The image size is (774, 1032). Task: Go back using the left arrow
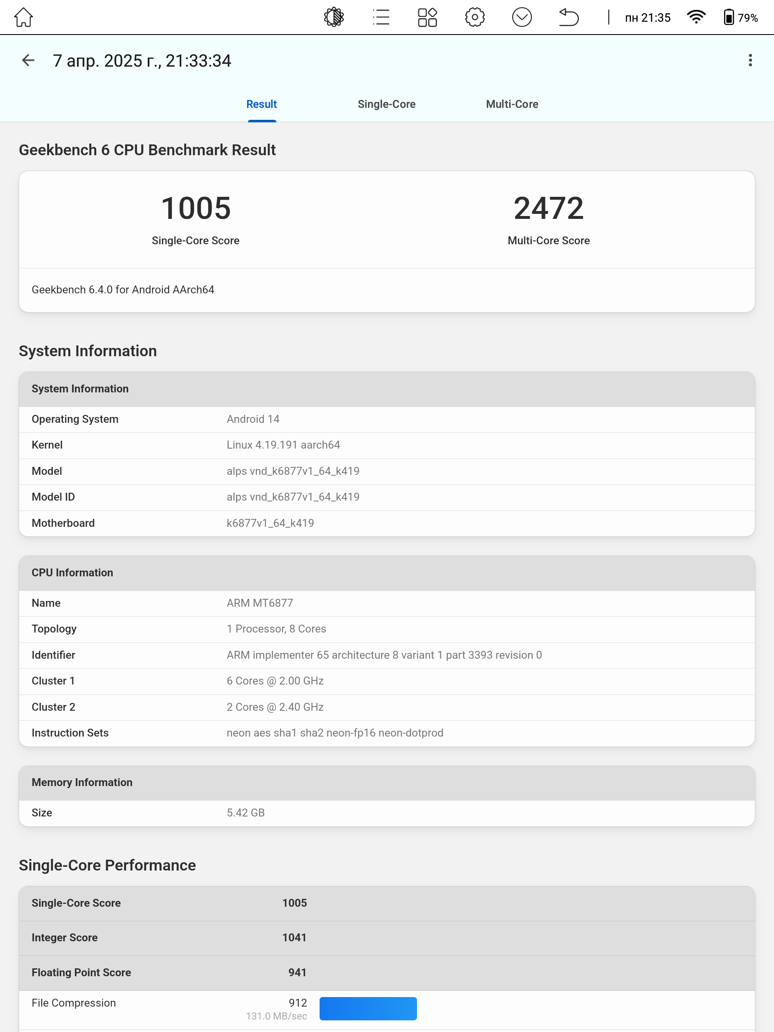point(28,60)
